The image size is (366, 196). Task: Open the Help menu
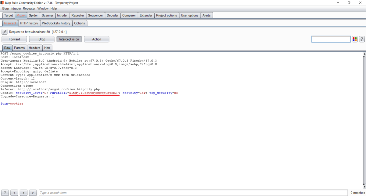point(54,9)
